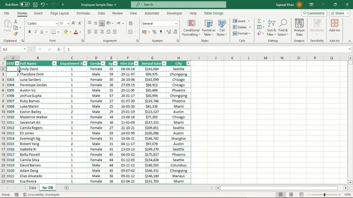Open the Hire Date filter dropdown

pos(136,64)
